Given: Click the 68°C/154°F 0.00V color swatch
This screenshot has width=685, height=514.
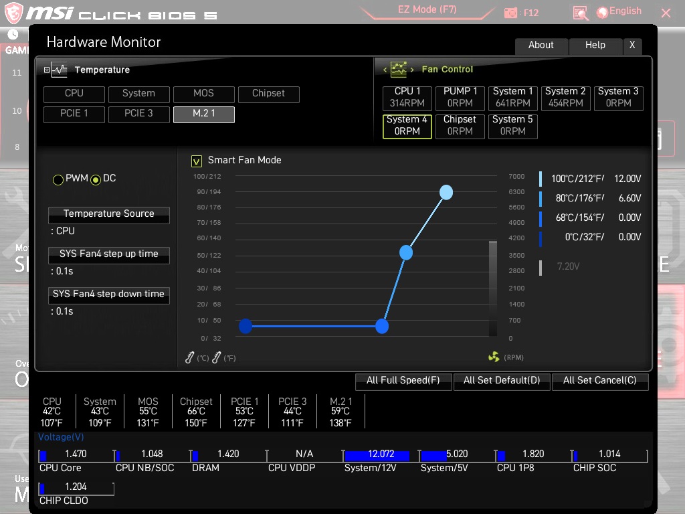Looking at the screenshot, I should coord(541,219).
